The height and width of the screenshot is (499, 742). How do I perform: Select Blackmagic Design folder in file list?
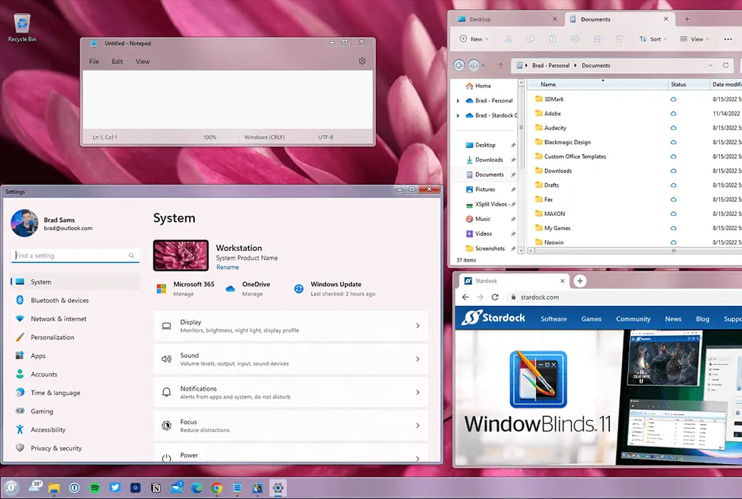coord(567,142)
